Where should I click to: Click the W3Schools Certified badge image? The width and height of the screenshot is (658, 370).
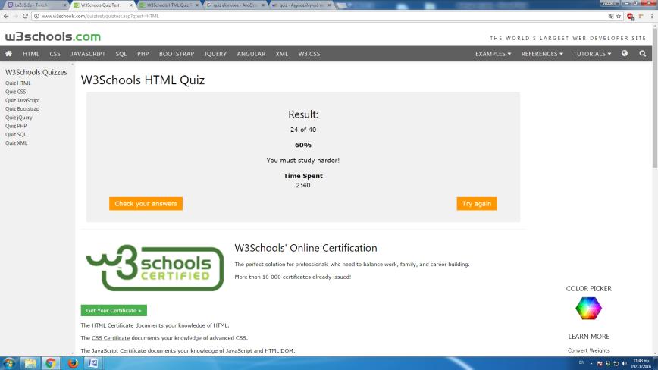[x=155, y=268]
